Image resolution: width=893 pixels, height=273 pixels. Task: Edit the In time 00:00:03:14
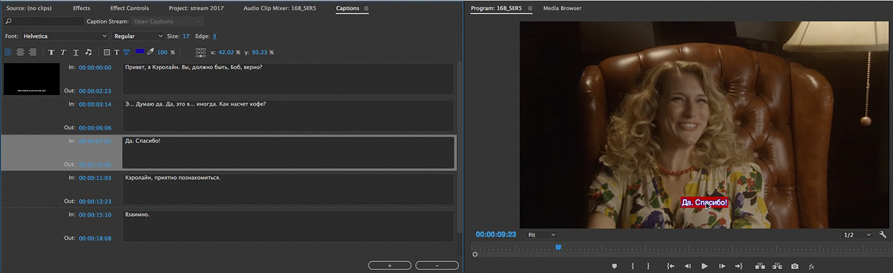pos(95,104)
